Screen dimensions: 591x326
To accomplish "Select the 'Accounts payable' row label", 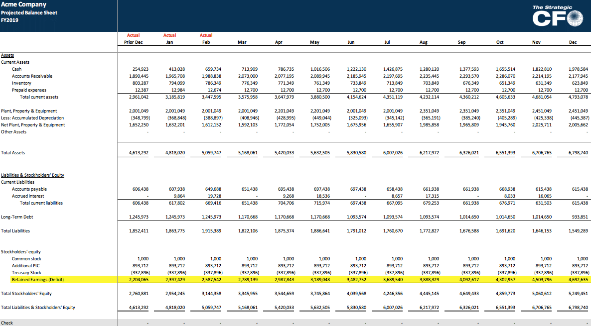I will [x=29, y=189].
